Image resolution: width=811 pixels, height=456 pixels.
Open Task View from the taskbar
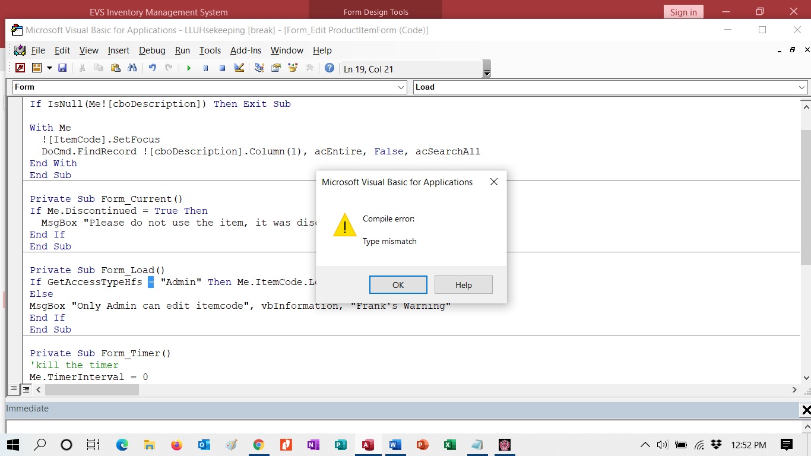coord(93,444)
